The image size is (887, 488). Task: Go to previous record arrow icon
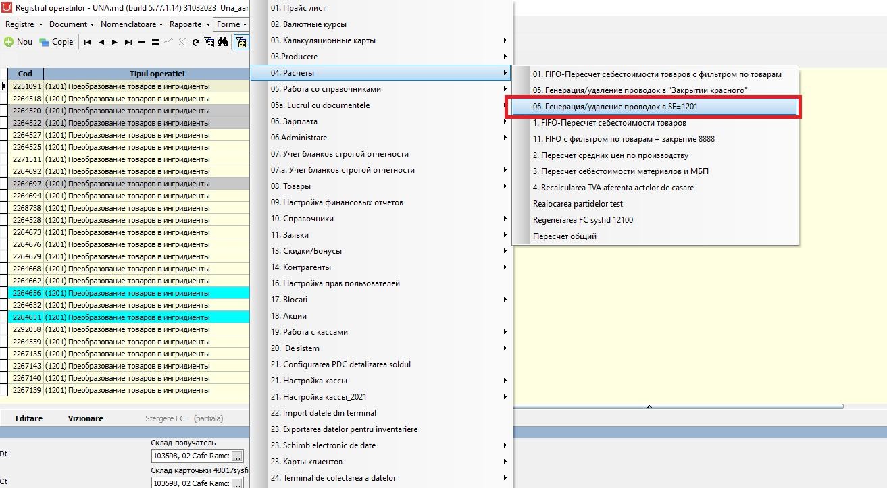point(101,42)
